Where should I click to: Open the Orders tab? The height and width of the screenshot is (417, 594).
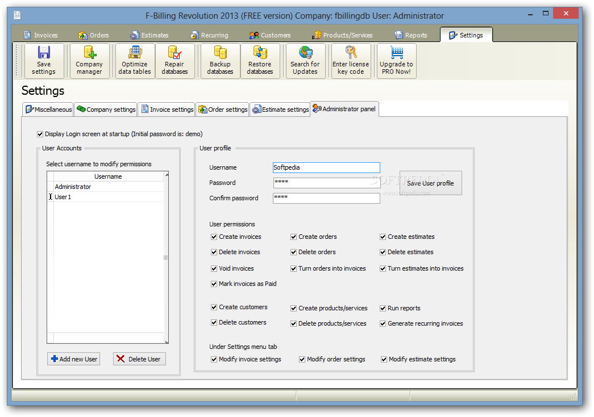(x=94, y=35)
